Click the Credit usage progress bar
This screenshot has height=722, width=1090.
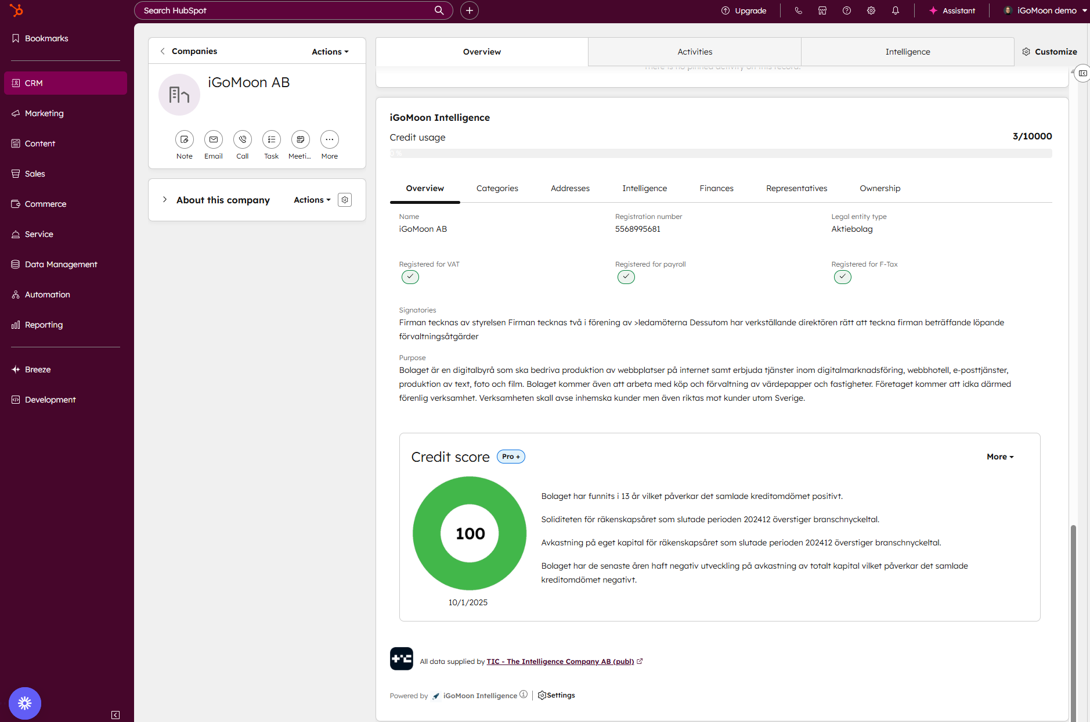[720, 153]
